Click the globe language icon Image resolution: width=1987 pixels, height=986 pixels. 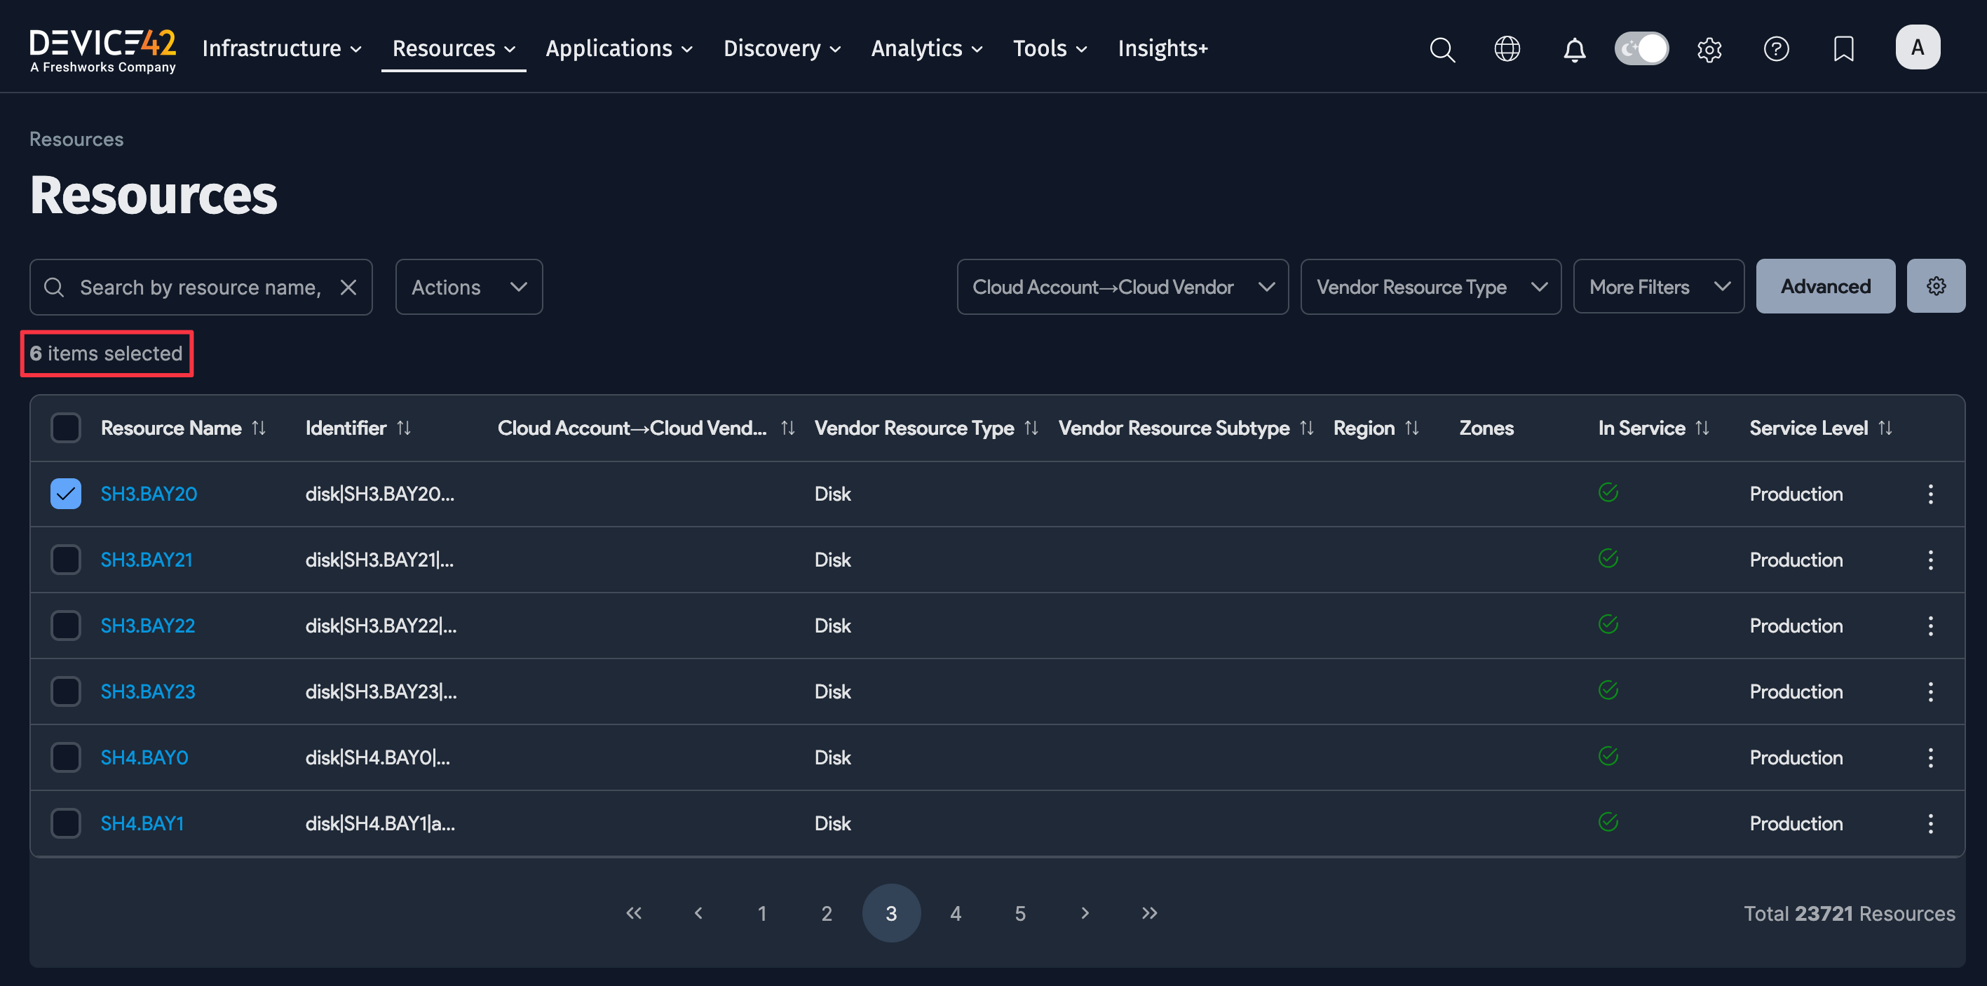pyautogui.click(x=1507, y=48)
